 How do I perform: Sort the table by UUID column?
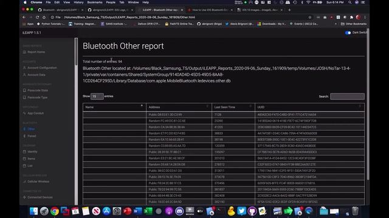[309, 107]
